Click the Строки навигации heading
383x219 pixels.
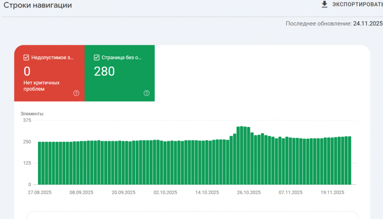[x=37, y=5]
